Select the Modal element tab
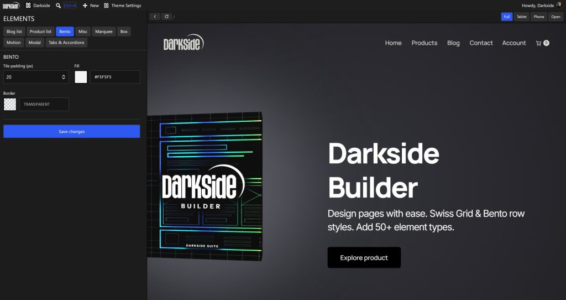The height and width of the screenshot is (300, 566). tap(35, 42)
